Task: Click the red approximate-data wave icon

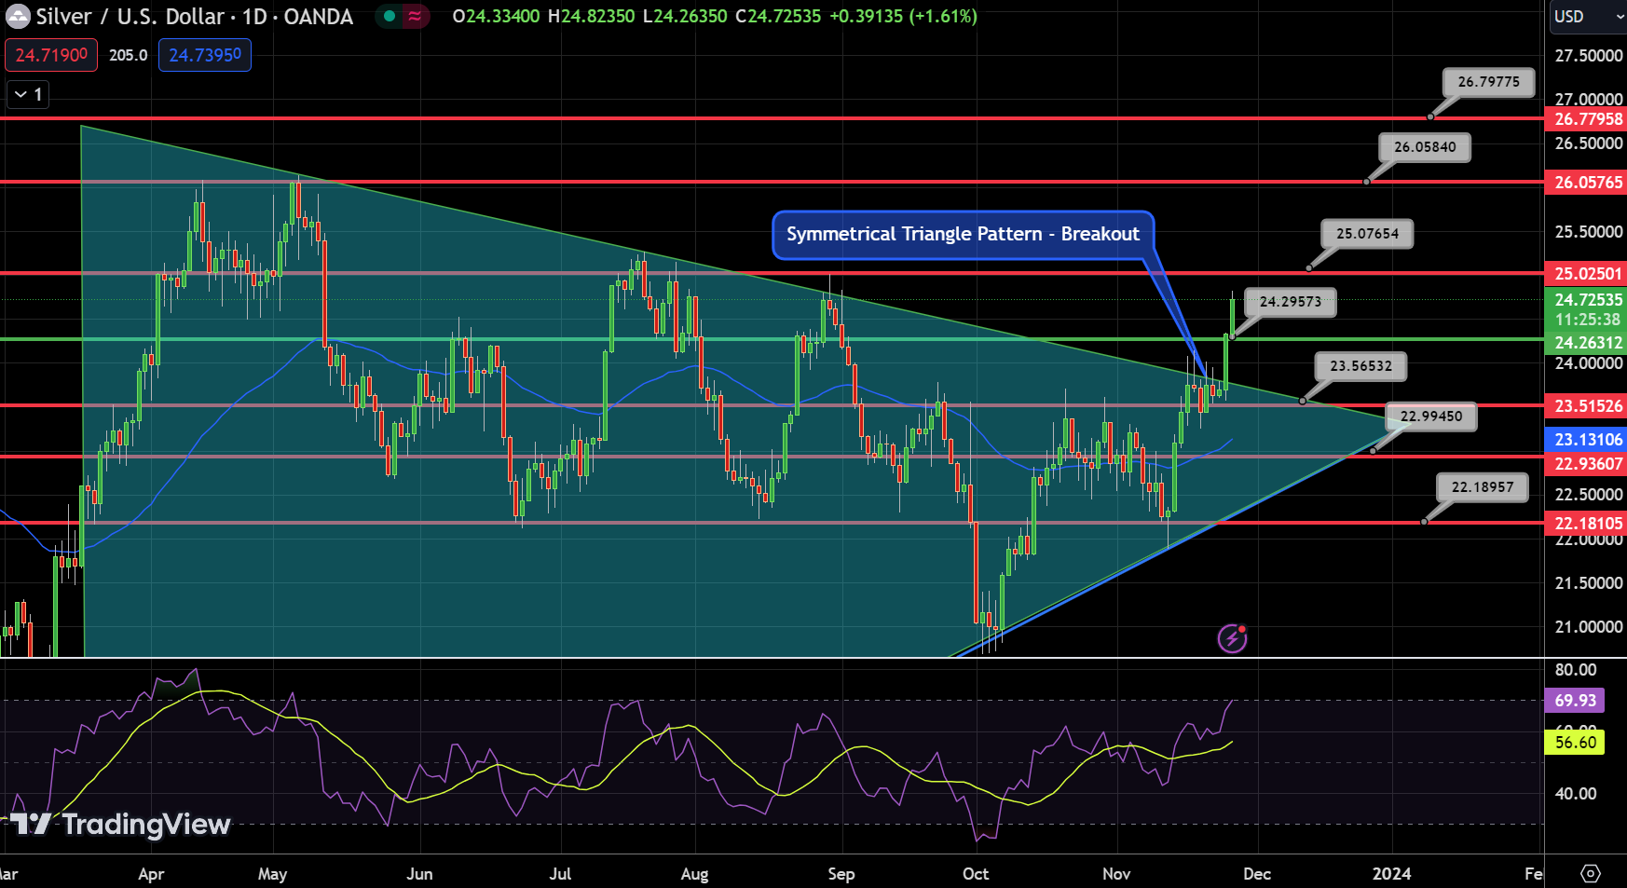Action: coord(415,16)
